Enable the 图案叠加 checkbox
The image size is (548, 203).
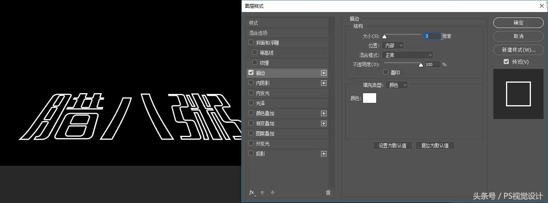(x=251, y=133)
